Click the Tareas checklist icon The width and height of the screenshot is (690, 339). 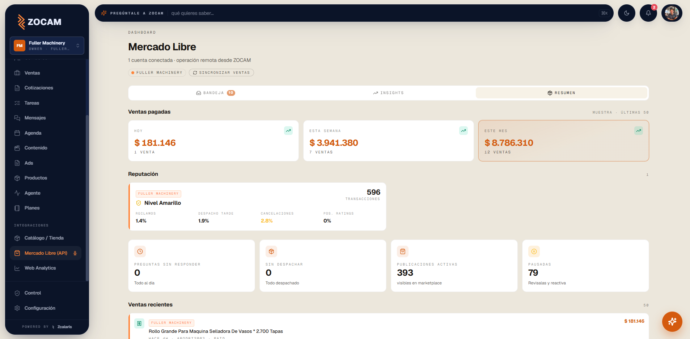pyautogui.click(x=17, y=103)
